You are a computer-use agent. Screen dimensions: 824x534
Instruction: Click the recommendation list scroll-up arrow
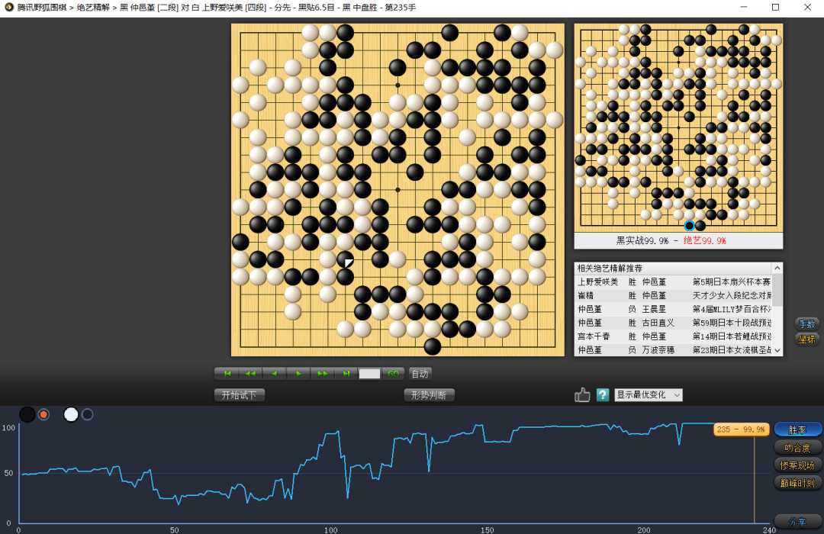pyautogui.click(x=777, y=268)
